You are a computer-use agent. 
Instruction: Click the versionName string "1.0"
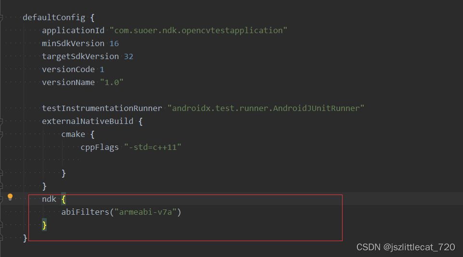pos(112,83)
